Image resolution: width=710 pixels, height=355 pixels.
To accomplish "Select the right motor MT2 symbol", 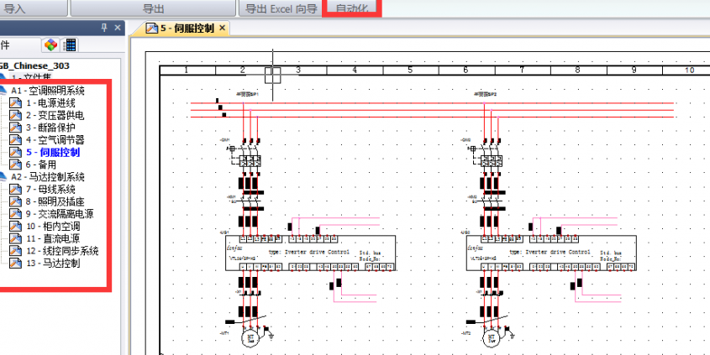I will point(491,337).
